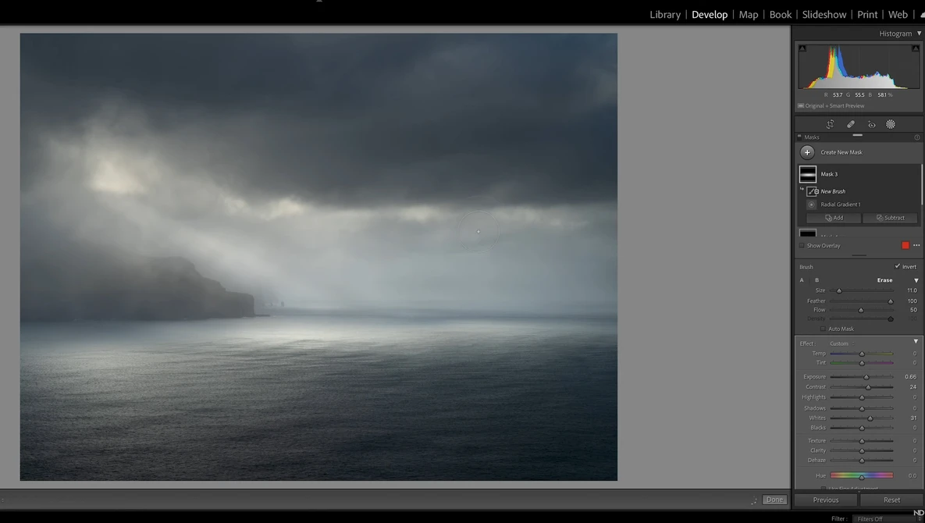Click the Done button below the photo
Screen dimensions: 925x523
coord(774,500)
